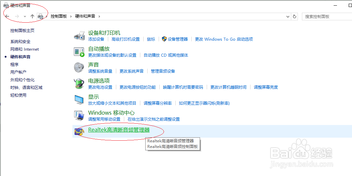The width and height of the screenshot is (352, 176).
Task: Click the 硬件和声音 breadcrumb
Action: (85, 16)
